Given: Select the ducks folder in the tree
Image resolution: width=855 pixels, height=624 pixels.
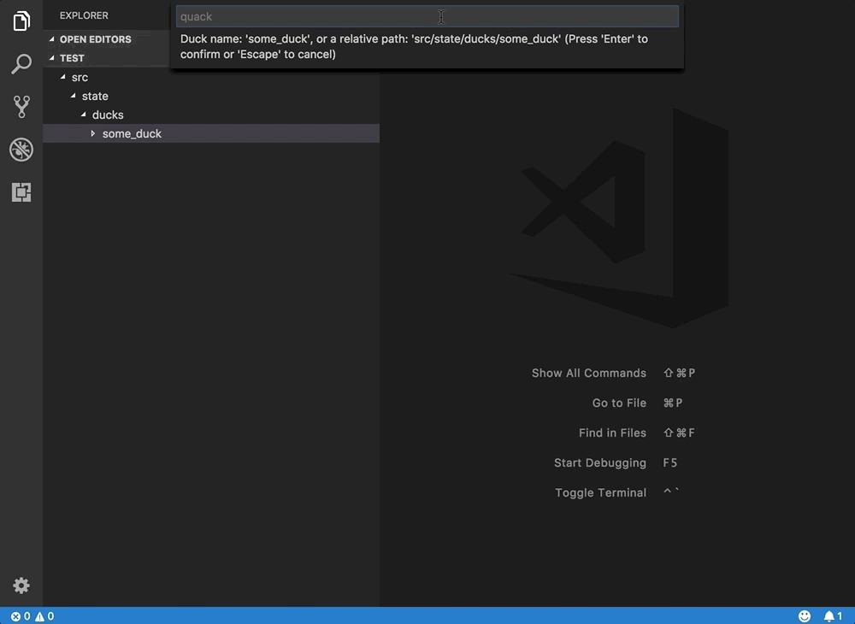Looking at the screenshot, I should coord(108,115).
